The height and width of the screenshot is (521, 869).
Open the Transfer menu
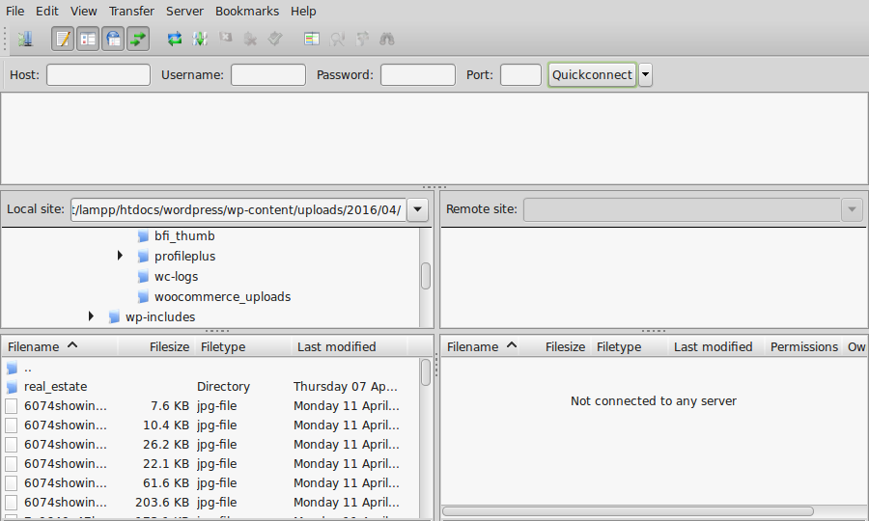pyautogui.click(x=131, y=12)
